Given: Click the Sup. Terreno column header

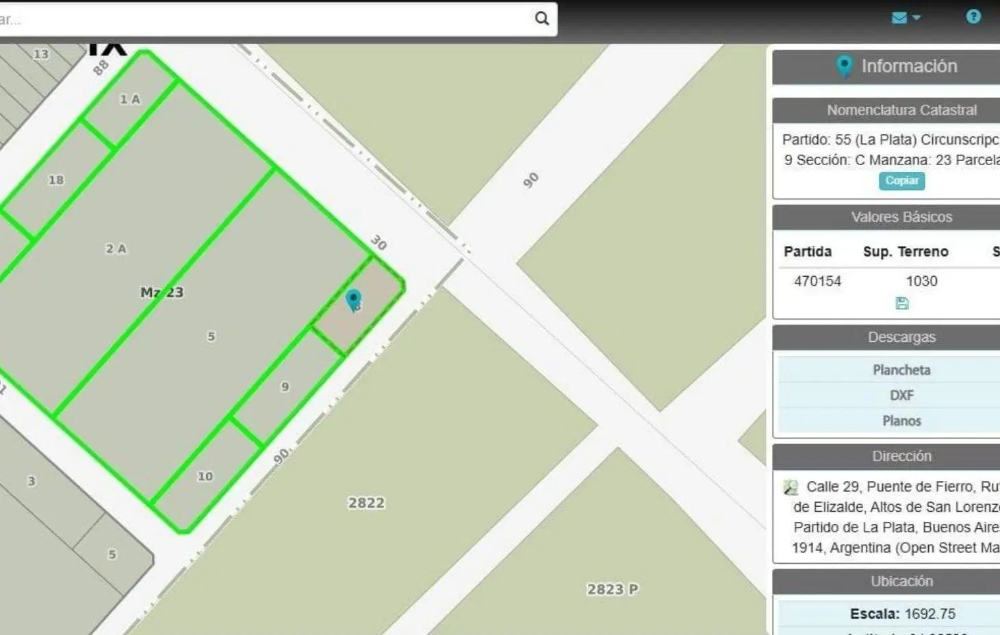Looking at the screenshot, I should [x=906, y=251].
